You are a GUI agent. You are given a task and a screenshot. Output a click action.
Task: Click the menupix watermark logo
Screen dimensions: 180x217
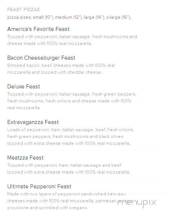coord(136,203)
